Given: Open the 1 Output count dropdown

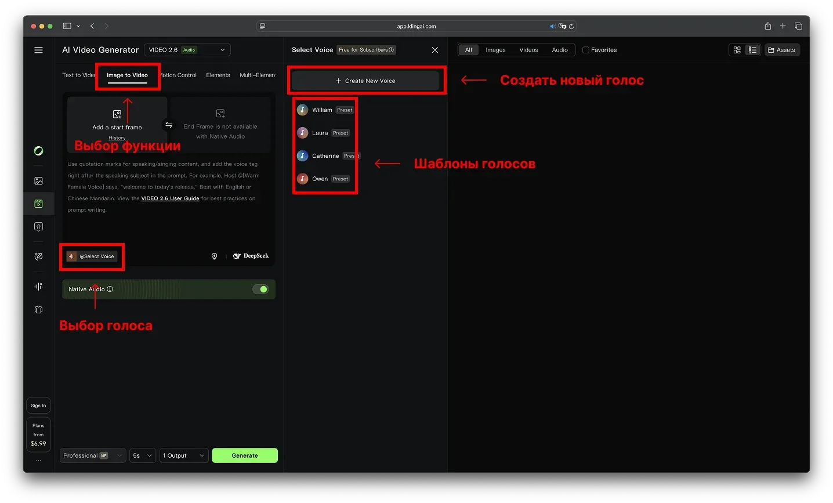Looking at the screenshot, I should (x=183, y=455).
